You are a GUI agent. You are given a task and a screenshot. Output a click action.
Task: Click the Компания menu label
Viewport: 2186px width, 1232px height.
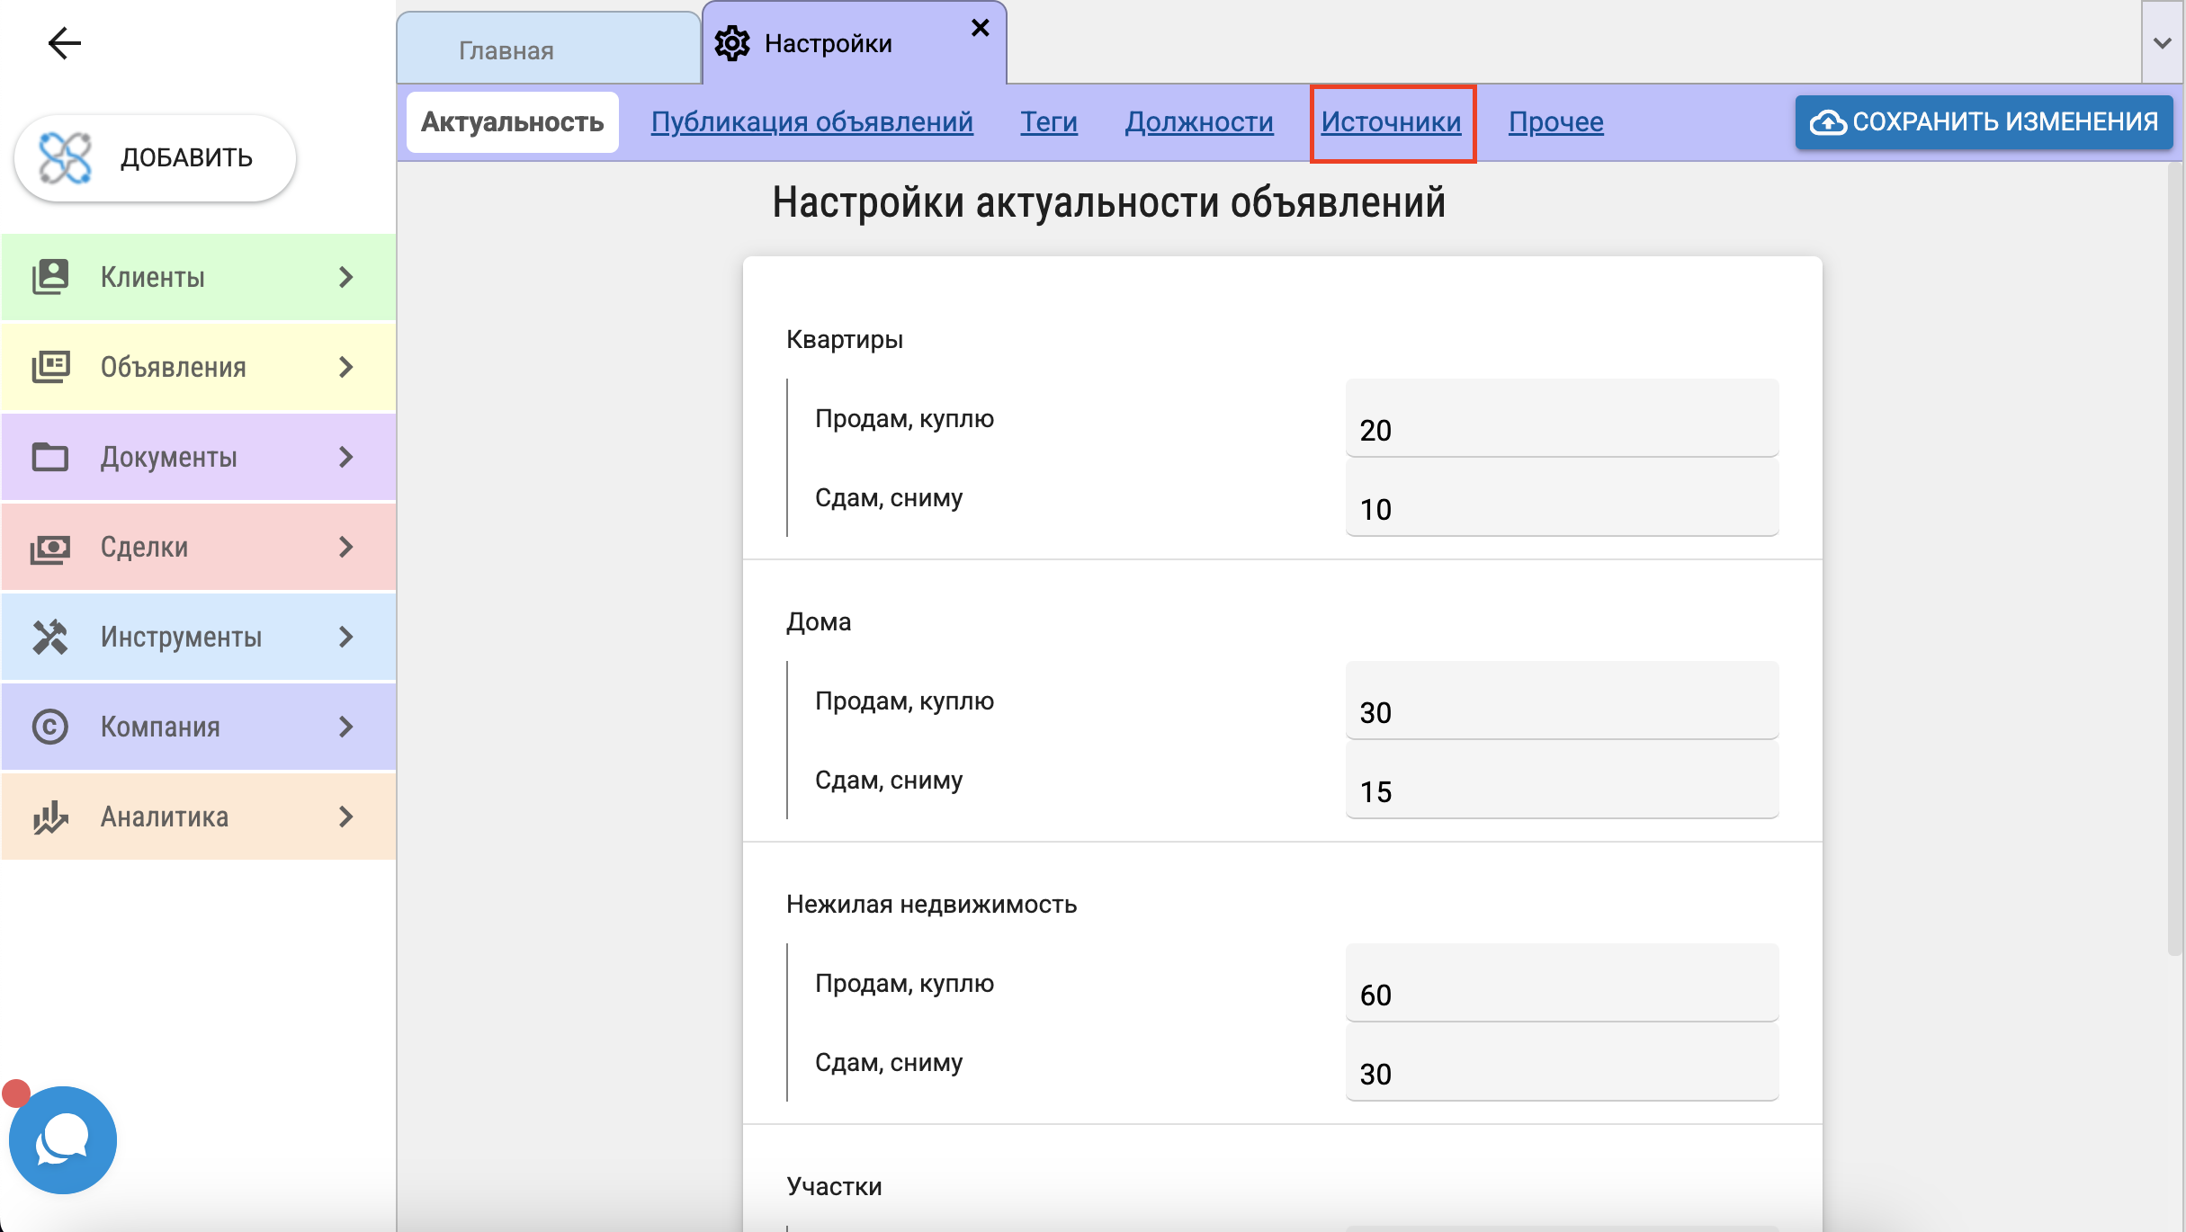(160, 727)
